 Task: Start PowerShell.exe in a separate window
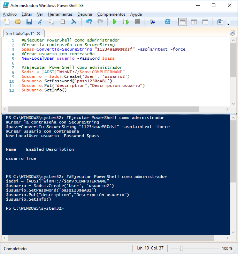[168, 22]
